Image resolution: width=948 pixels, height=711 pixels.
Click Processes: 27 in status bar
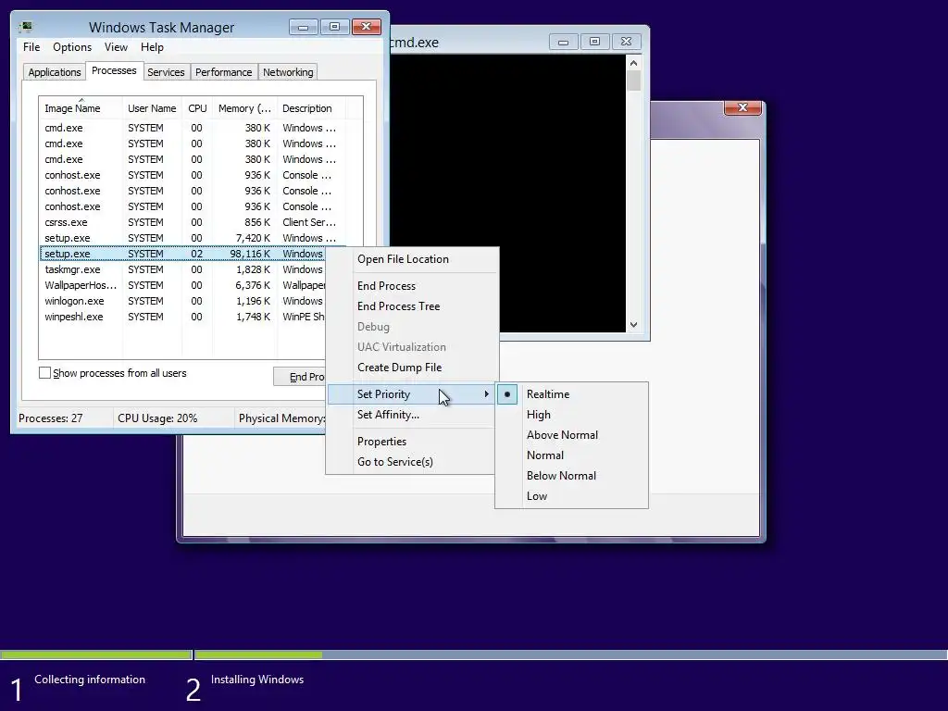[51, 418]
